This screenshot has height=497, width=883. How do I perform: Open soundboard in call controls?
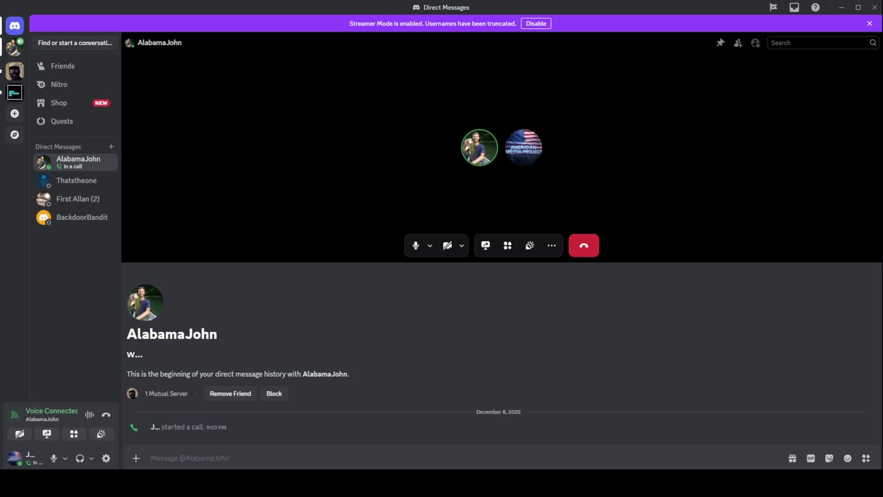point(530,246)
